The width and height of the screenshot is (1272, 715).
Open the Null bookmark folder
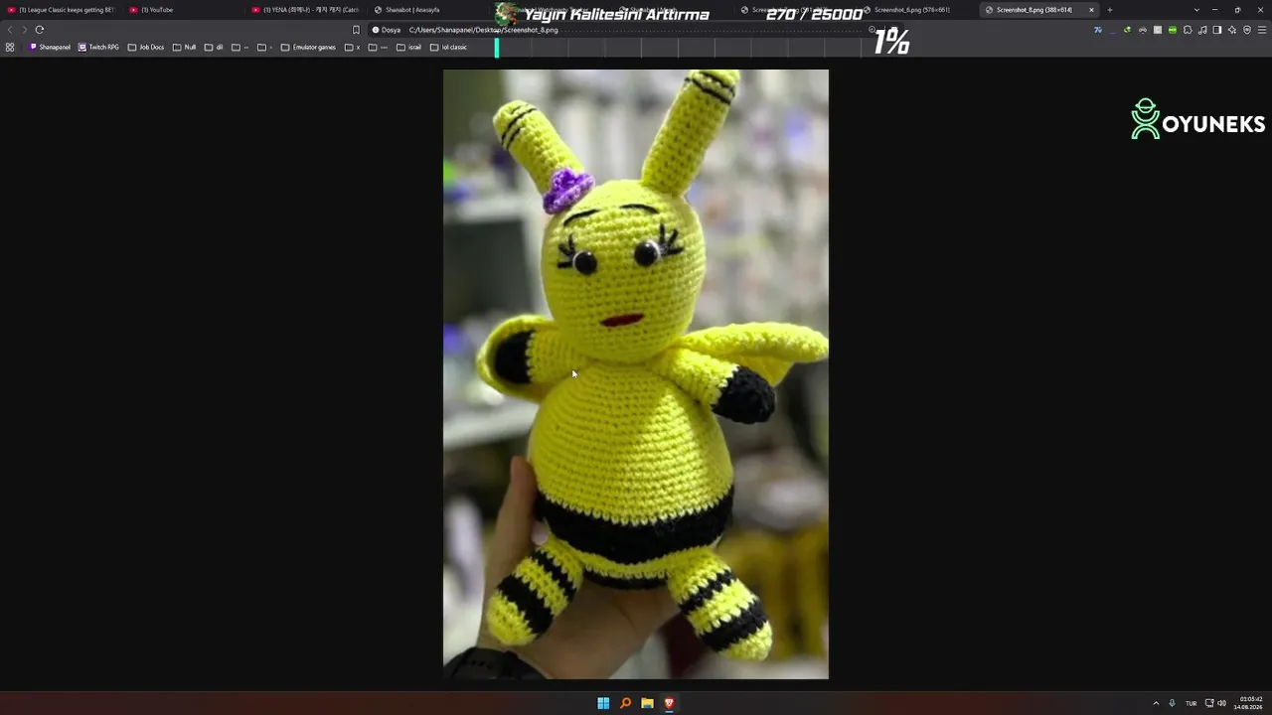click(x=184, y=47)
